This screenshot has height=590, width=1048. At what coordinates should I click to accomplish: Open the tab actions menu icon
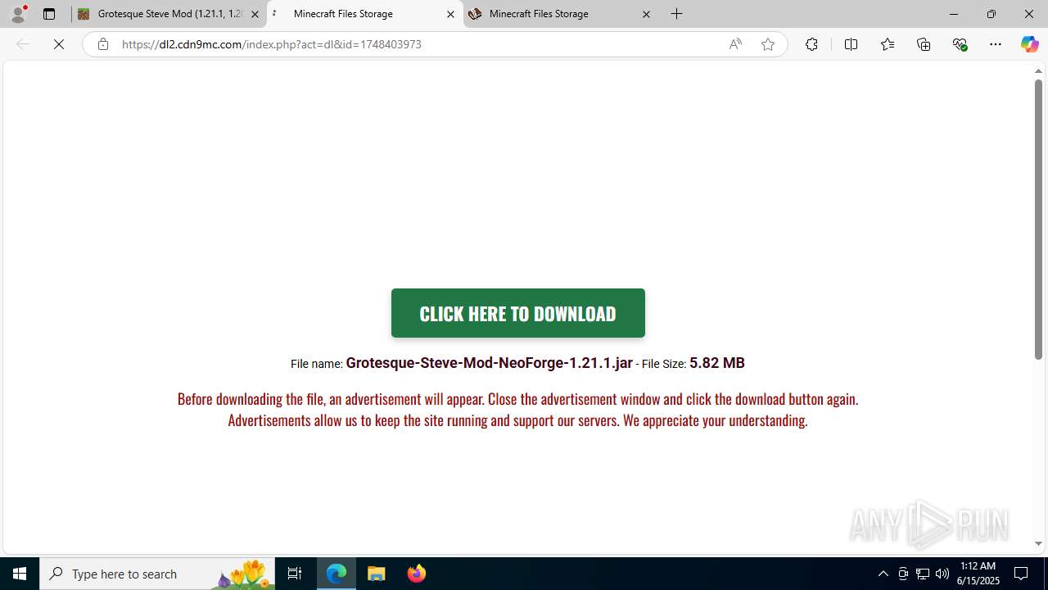tap(49, 14)
